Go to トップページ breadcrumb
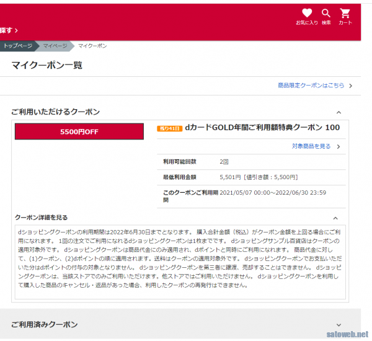The image size is (372, 341). pyautogui.click(x=17, y=46)
